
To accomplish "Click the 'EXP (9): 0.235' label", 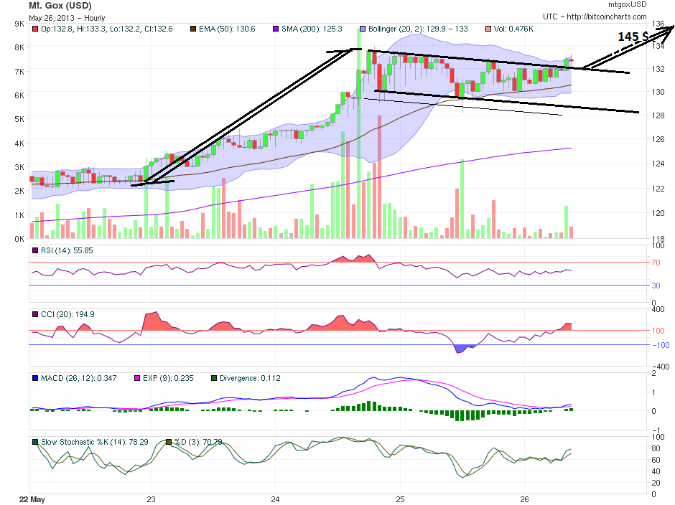I will coord(168,378).
